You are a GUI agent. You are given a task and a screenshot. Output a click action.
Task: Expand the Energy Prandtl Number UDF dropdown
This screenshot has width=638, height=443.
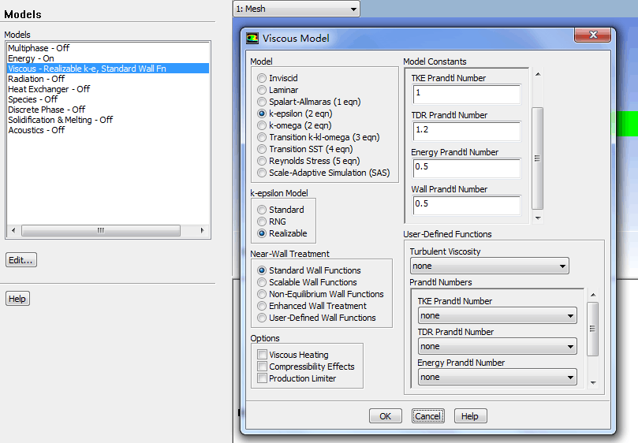pyautogui.click(x=497, y=377)
